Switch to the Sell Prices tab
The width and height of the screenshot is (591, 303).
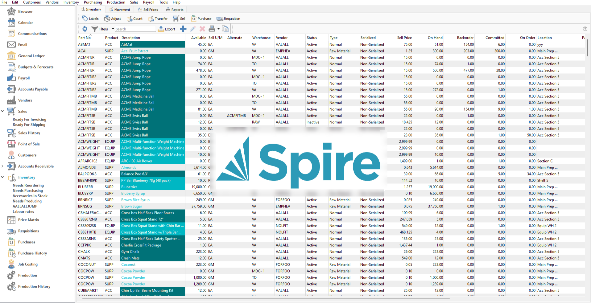tap(148, 10)
